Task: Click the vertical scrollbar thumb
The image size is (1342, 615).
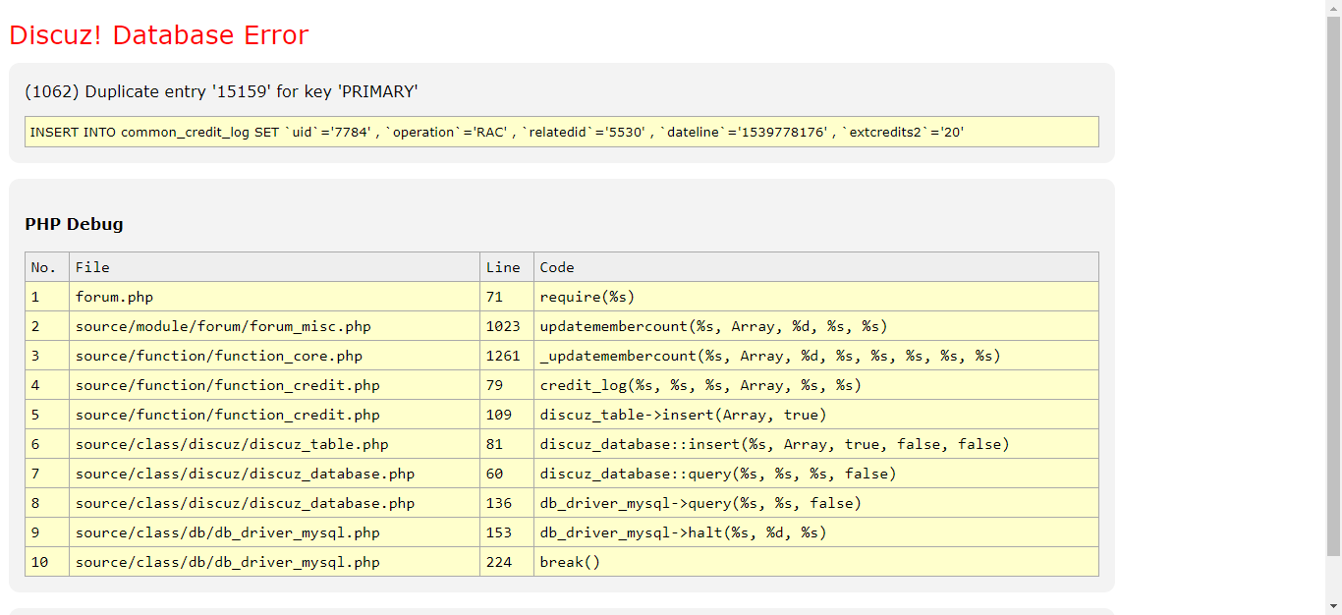Action: coord(1333,285)
